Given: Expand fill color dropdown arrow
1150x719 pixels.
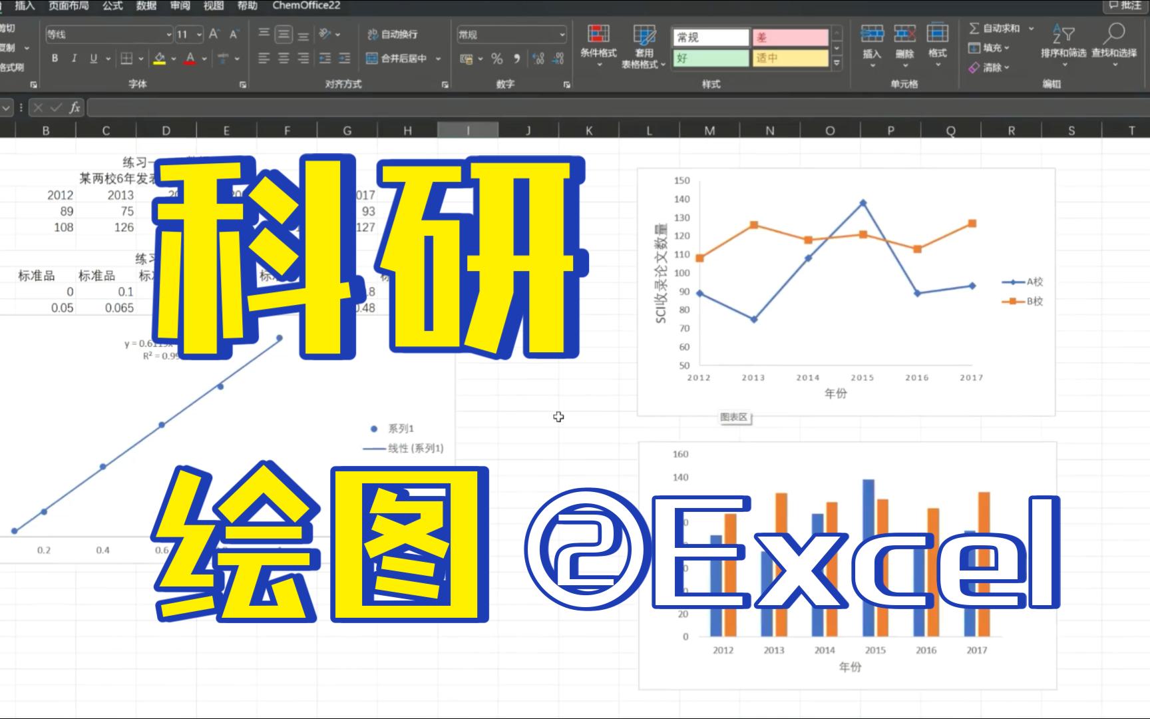Looking at the screenshot, I should coord(174,59).
